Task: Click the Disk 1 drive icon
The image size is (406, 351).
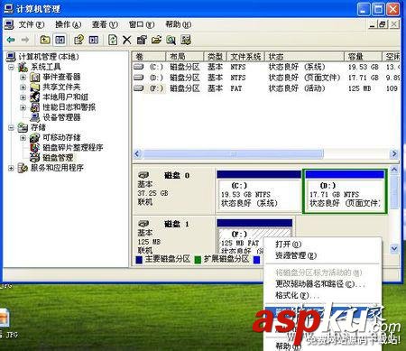Action: (x=143, y=224)
